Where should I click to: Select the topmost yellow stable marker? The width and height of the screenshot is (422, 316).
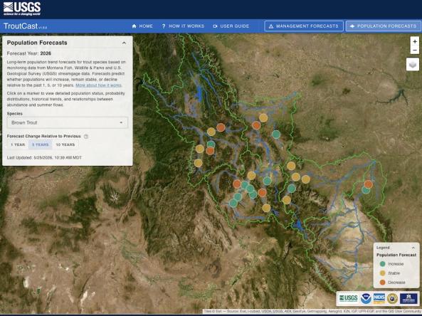click(x=263, y=117)
